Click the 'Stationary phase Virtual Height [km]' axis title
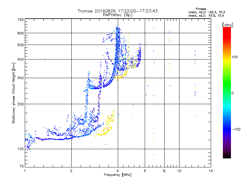 (x=14, y=93)
